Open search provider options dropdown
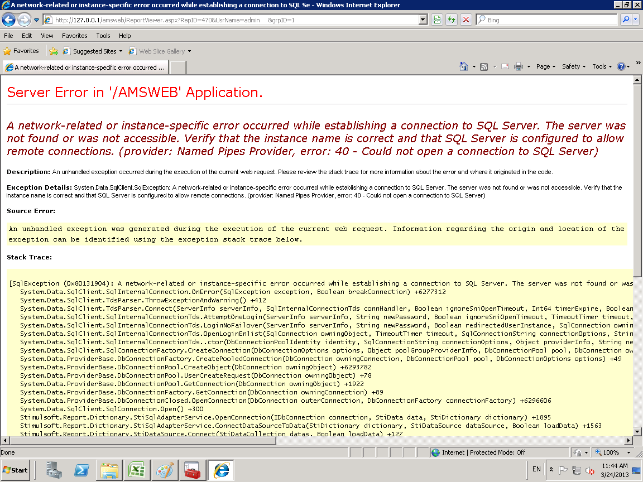This screenshot has height=482, width=643. coord(636,20)
